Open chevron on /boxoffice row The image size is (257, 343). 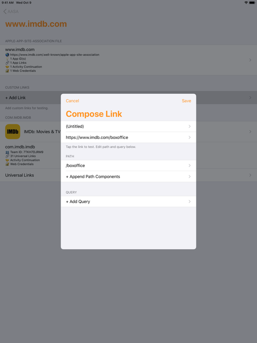(190, 166)
